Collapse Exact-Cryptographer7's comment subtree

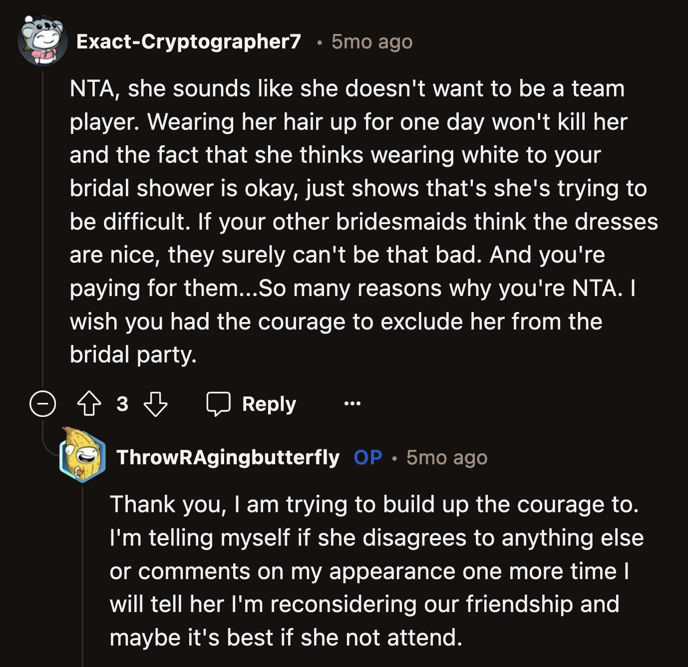[41, 404]
